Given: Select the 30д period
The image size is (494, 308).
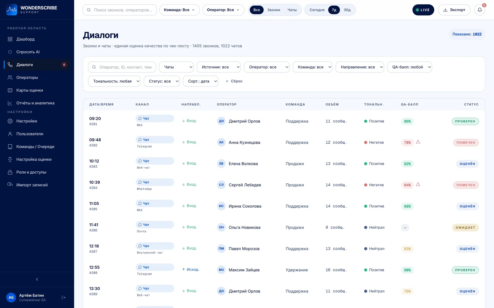Looking at the screenshot, I should (347, 10).
